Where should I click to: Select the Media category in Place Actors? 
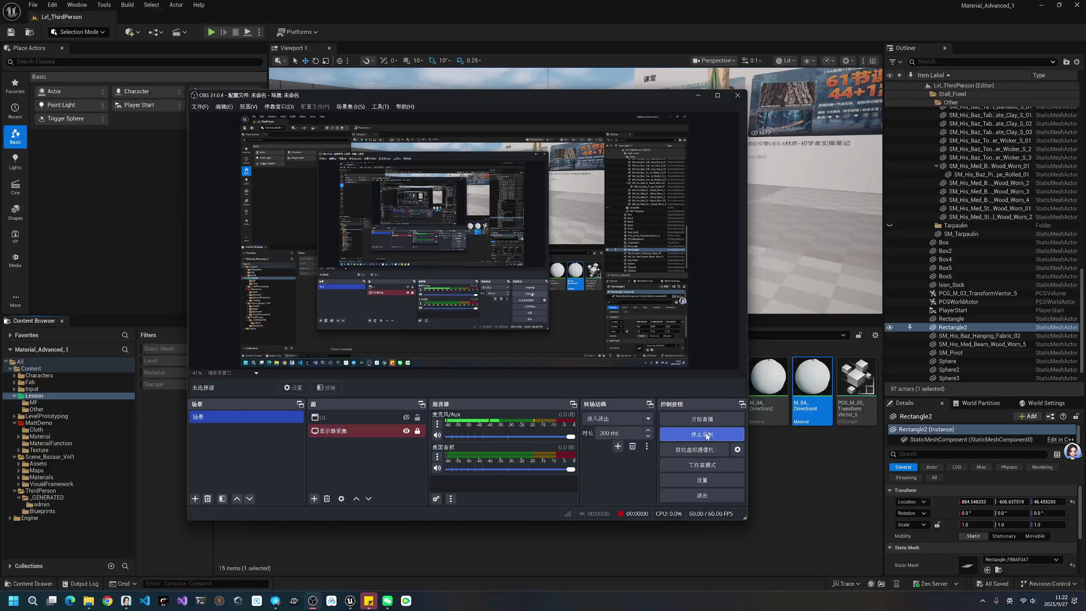[15, 260]
